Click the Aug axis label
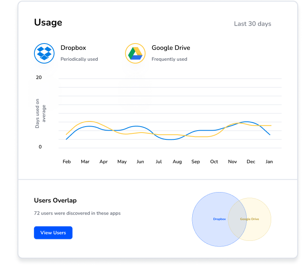The image size is (302, 266). click(177, 162)
